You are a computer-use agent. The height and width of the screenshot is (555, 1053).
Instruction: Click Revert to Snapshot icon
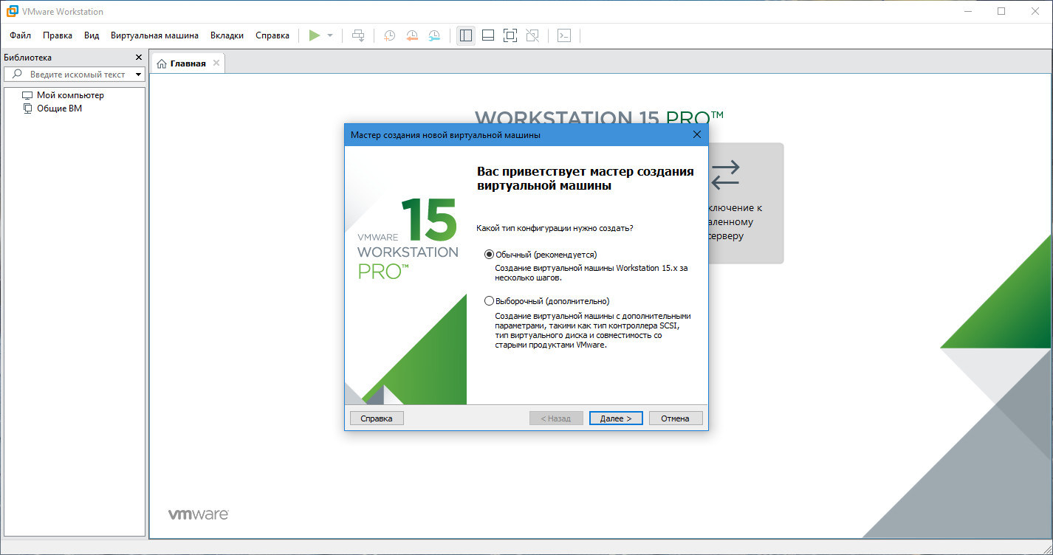[x=412, y=35]
